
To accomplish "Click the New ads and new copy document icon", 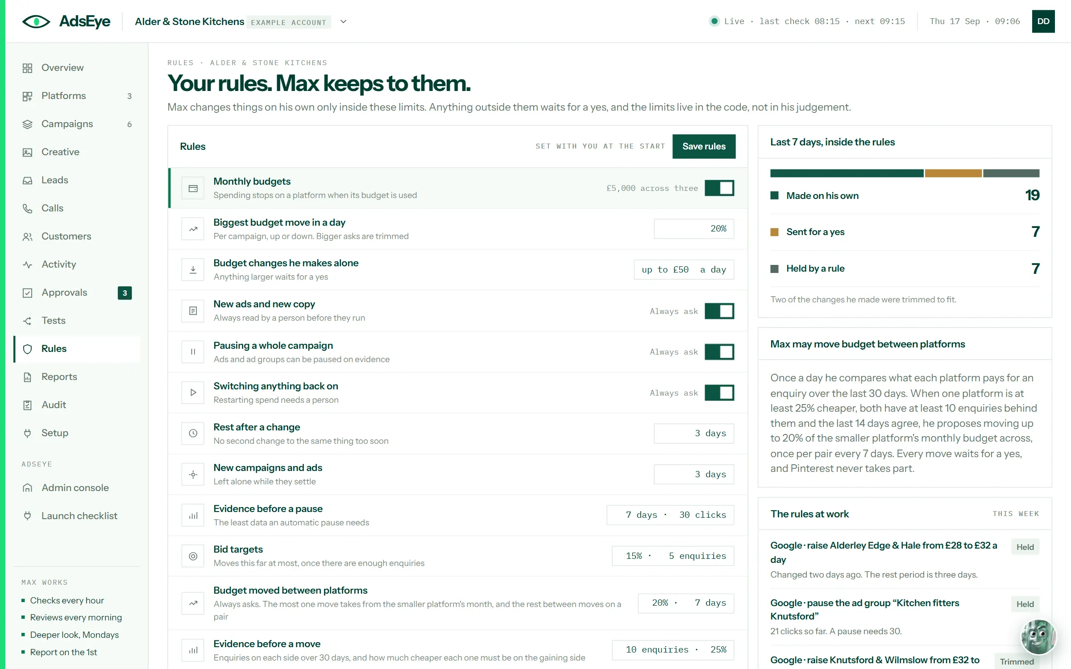I will 193,311.
